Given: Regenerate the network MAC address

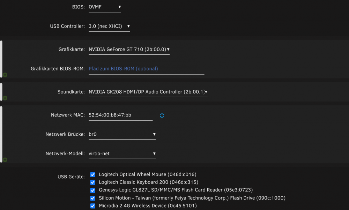Looking at the screenshot, I should click(162, 115).
